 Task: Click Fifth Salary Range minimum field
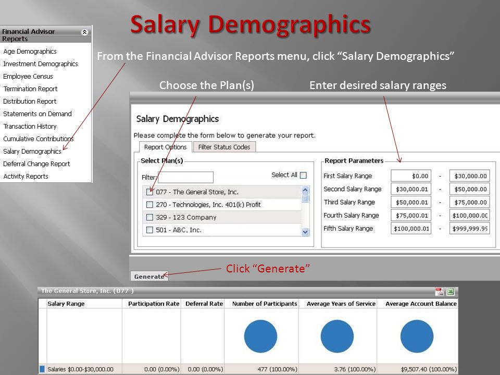coord(411,228)
